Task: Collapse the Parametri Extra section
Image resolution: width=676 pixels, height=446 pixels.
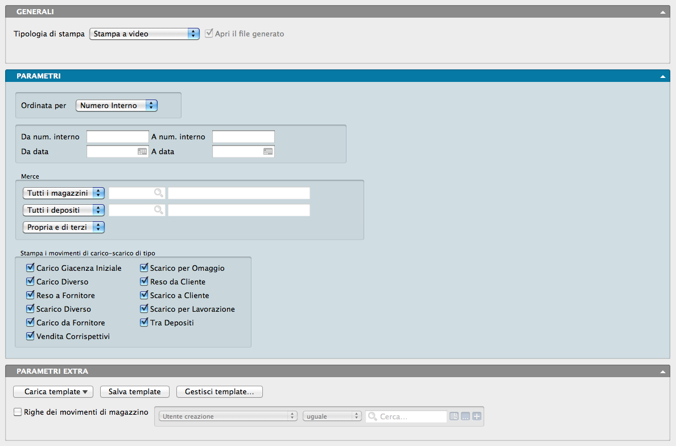Action: [x=662, y=371]
